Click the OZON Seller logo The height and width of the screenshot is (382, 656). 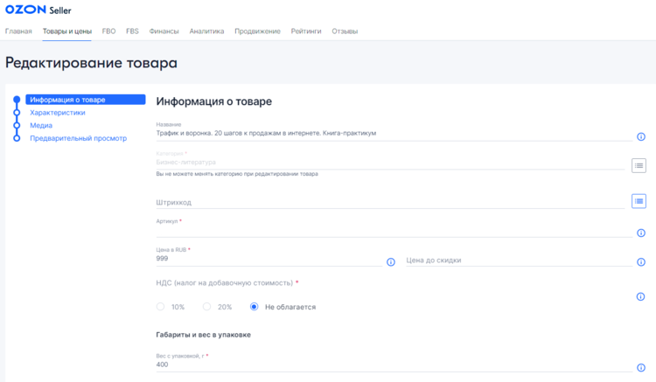[x=38, y=10]
